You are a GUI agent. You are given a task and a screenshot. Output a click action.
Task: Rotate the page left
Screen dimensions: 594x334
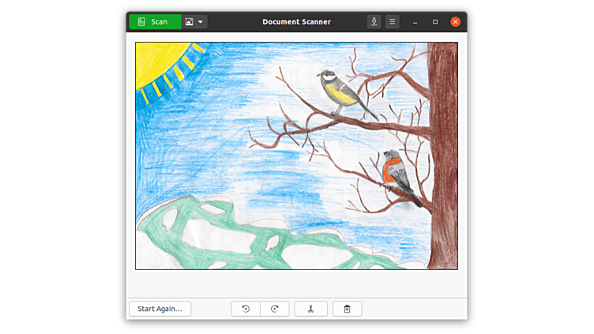(246, 309)
